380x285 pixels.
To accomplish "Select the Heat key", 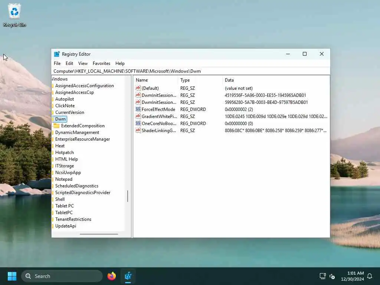I will pyautogui.click(x=60, y=145).
